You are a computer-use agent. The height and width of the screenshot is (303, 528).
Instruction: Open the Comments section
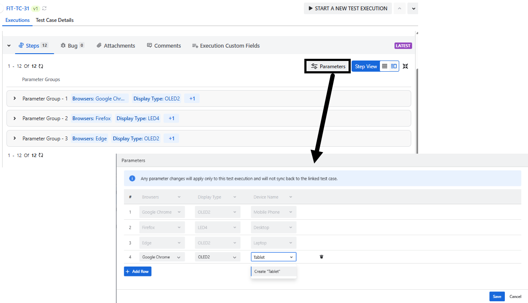164,45
